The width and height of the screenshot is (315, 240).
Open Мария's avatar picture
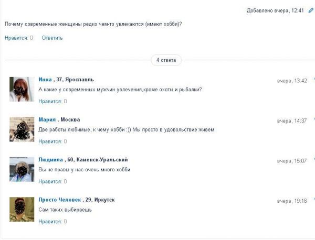coord(22,129)
